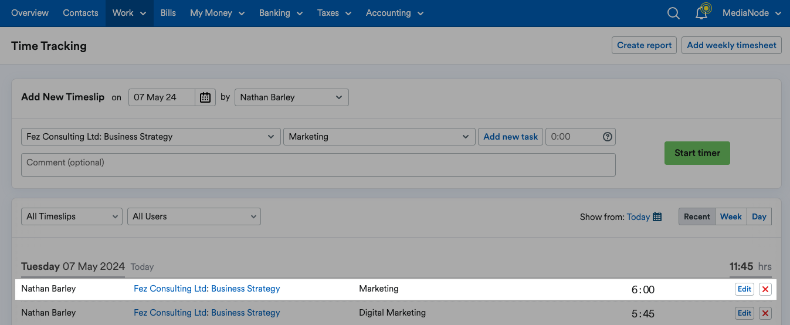
Task: Click the Today show-from link
Action: tap(638, 216)
